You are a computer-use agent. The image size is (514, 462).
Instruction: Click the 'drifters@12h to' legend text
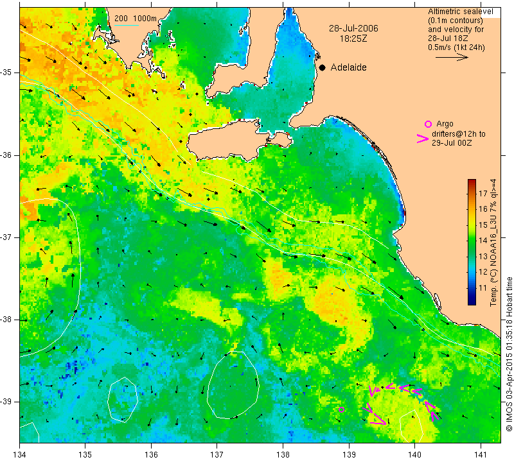pyautogui.click(x=459, y=134)
